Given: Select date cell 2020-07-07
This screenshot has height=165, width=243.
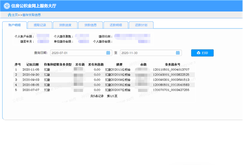Looking at the screenshot, I should [x=31, y=90].
